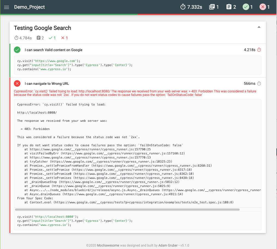This screenshot has height=249, width=277.
Task: Click the horizontal scrollbar under stack trace
Action: coord(127,210)
